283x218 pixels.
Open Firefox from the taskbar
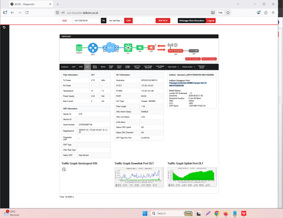226,213
